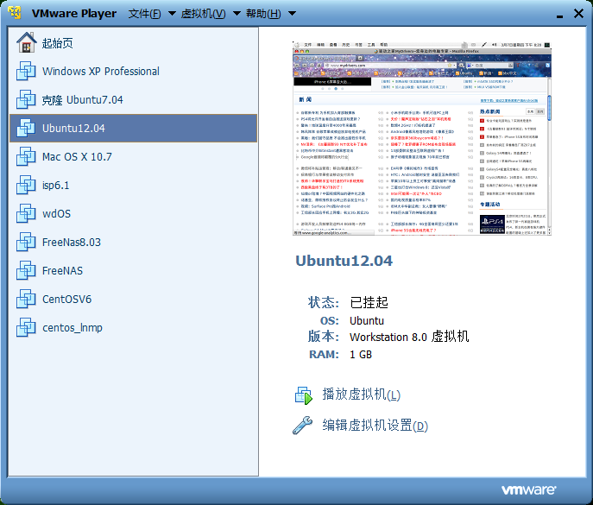
Task: Click the wrench settings icon
Action: (x=303, y=426)
